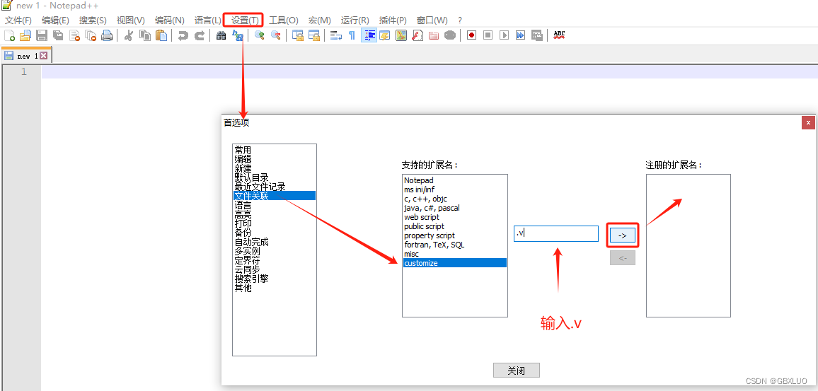Toggle synchronized horizontal scrolling icon

(x=314, y=35)
